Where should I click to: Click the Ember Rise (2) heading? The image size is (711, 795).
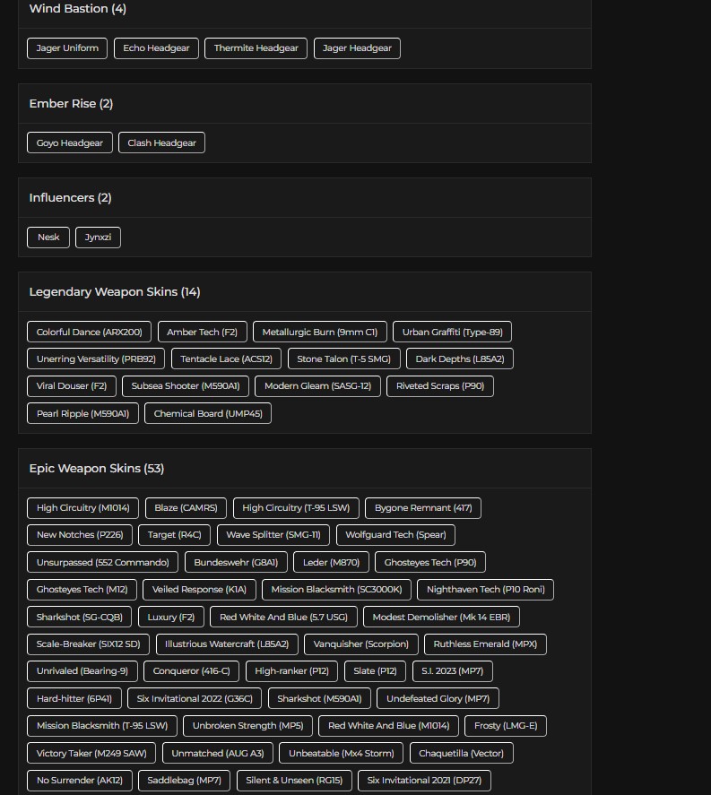(x=71, y=103)
